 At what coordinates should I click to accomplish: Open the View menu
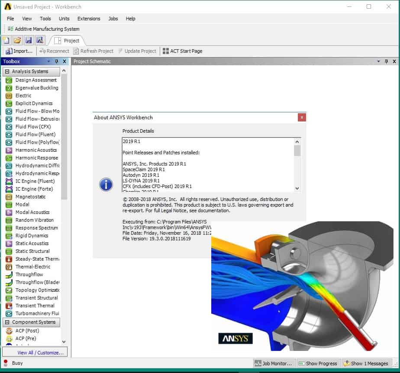coord(27,19)
